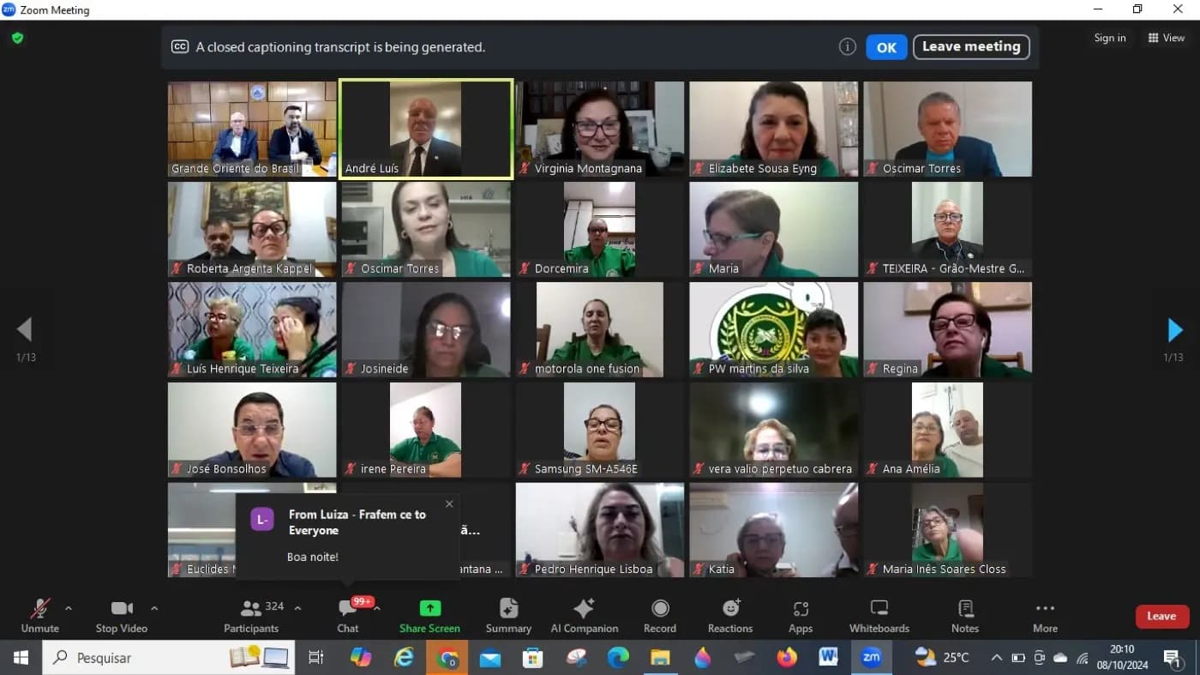1200x675 pixels.
Task: Launch the AI Companion
Action: coord(585,616)
